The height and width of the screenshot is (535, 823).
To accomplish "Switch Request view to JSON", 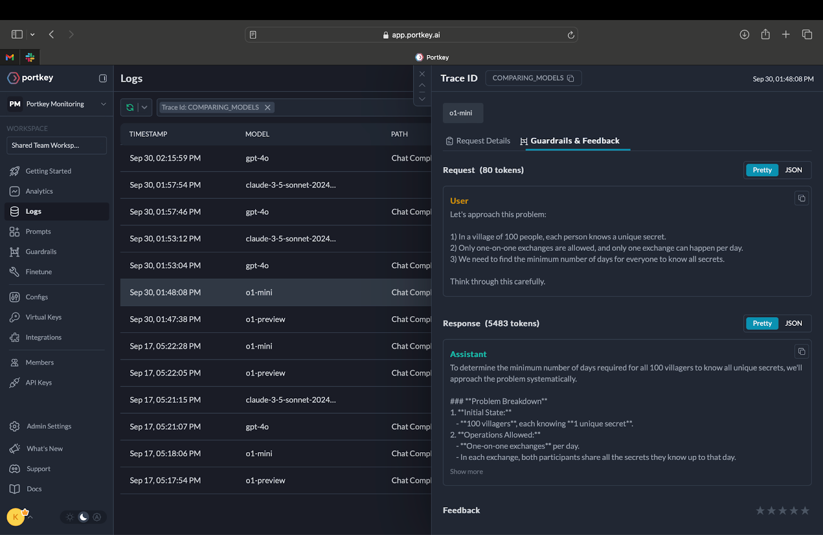I will pyautogui.click(x=794, y=170).
